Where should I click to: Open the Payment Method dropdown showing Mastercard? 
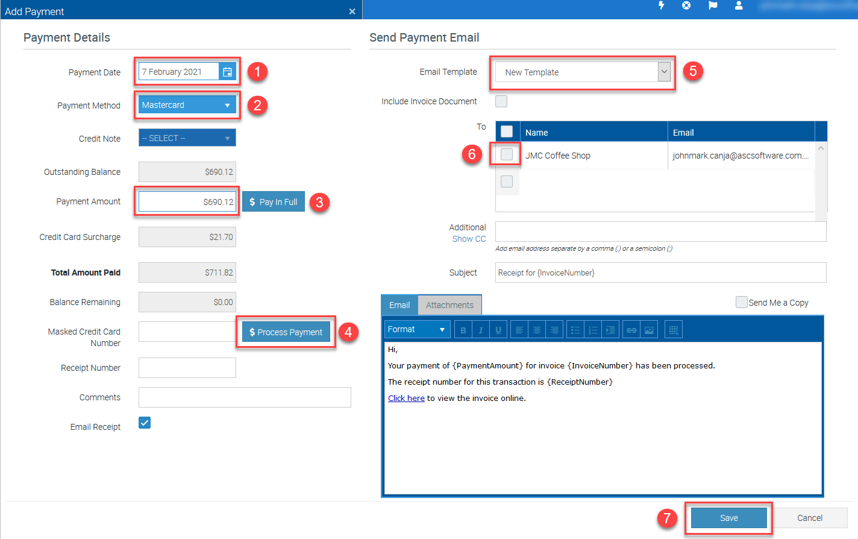pos(187,105)
